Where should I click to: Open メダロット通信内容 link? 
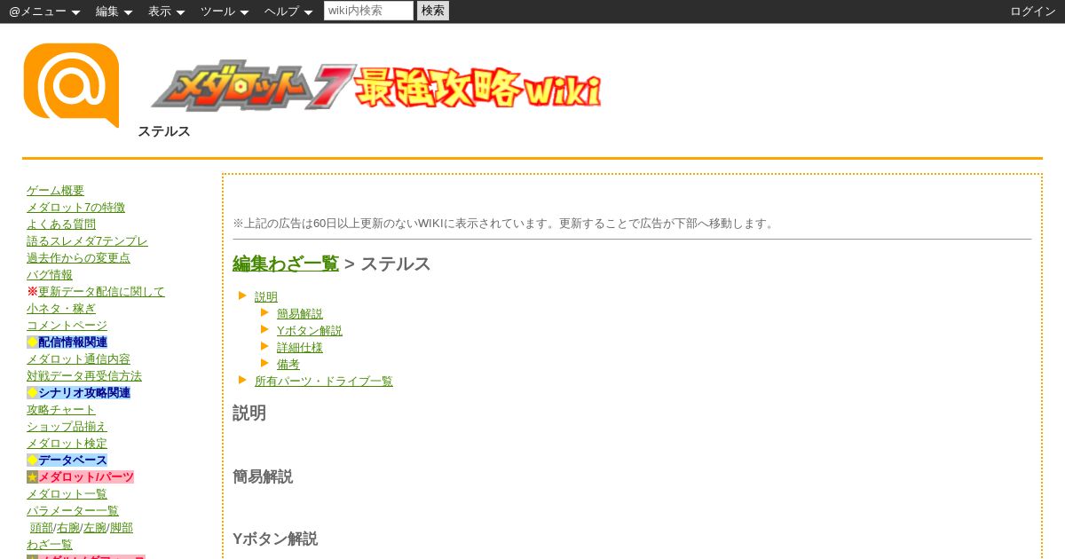[x=78, y=359]
